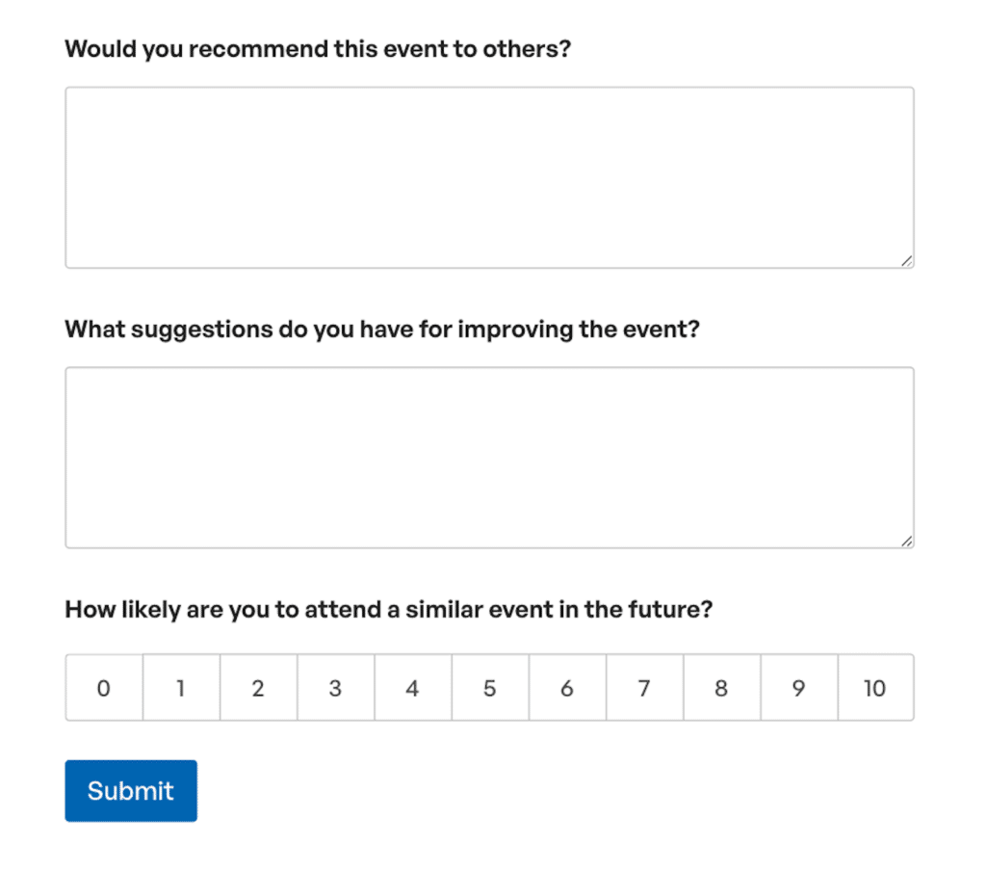Click the blue Submit button
Screen dimensions: 986x871
[x=131, y=791]
